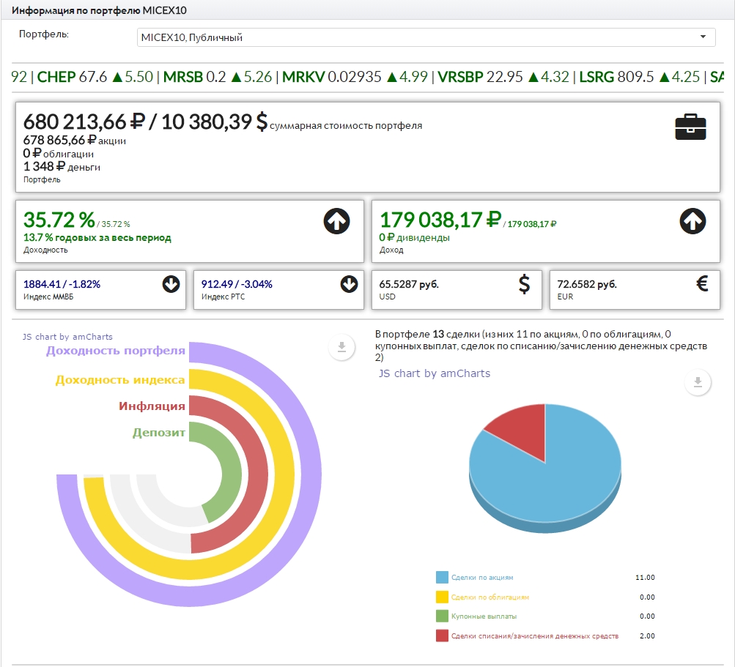
Task: Click the purple Доходность портфеля arc
Action: tap(311, 473)
